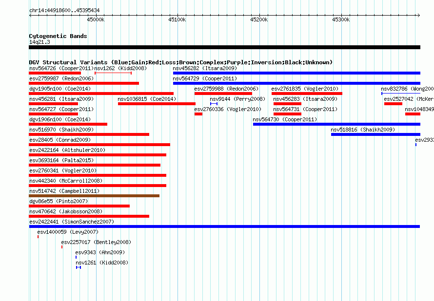
Task: Click the tiny red tick under esv1400059
Action: [x=38, y=237]
